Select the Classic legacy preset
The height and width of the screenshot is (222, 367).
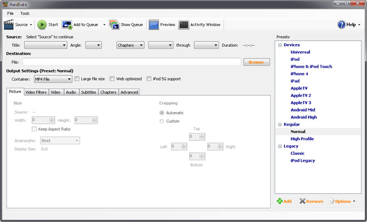pos(298,153)
